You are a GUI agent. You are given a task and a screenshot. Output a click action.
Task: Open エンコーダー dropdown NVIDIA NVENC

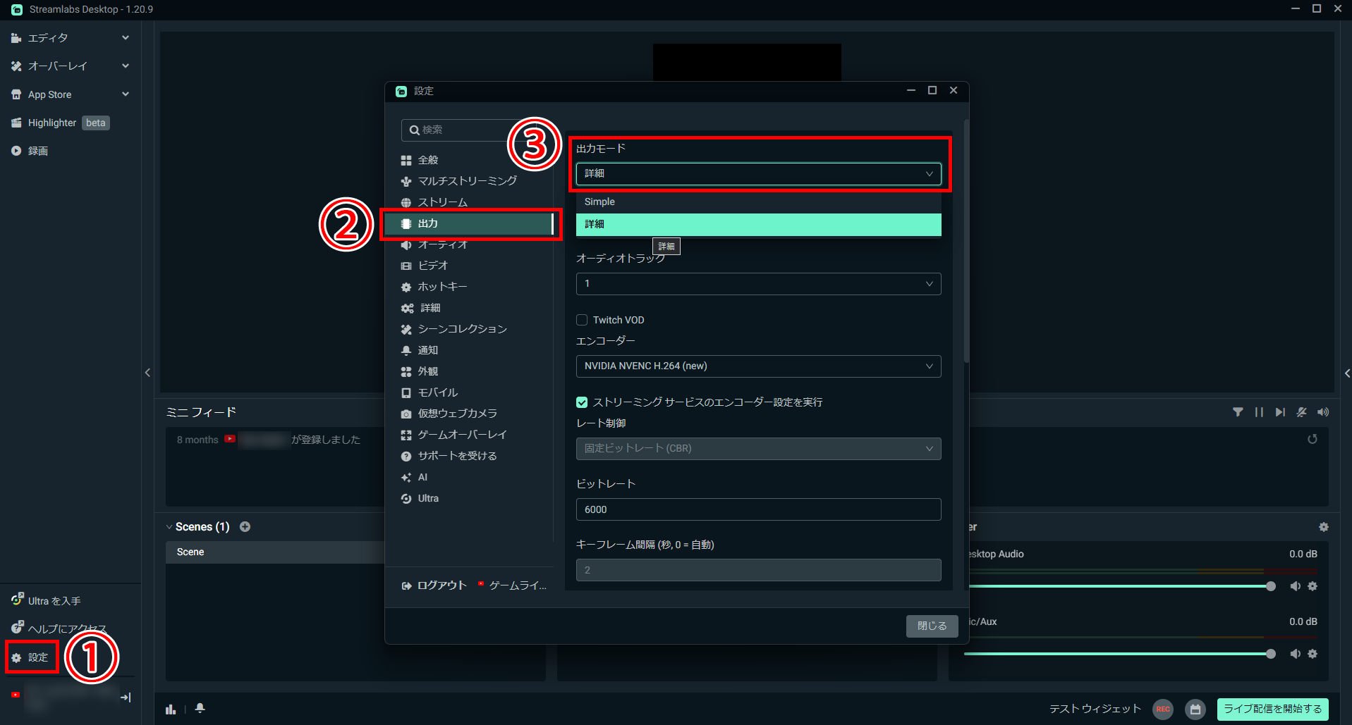(758, 366)
